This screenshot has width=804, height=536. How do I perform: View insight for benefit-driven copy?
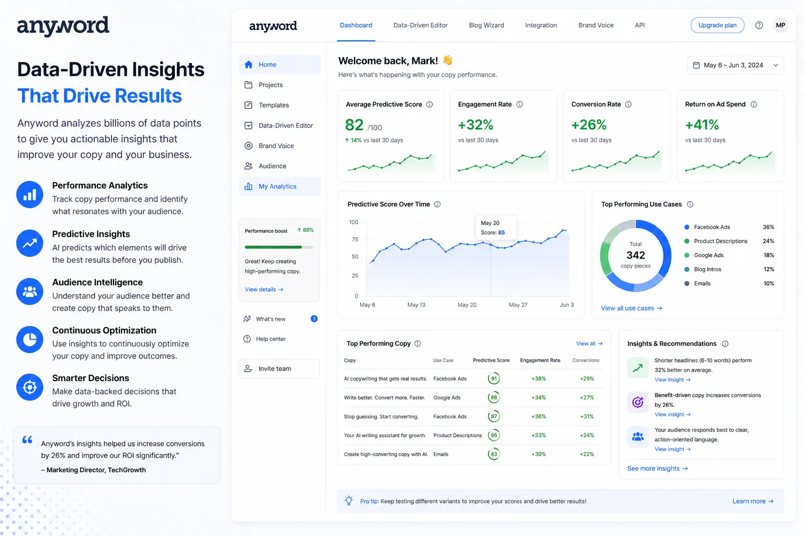(x=673, y=415)
